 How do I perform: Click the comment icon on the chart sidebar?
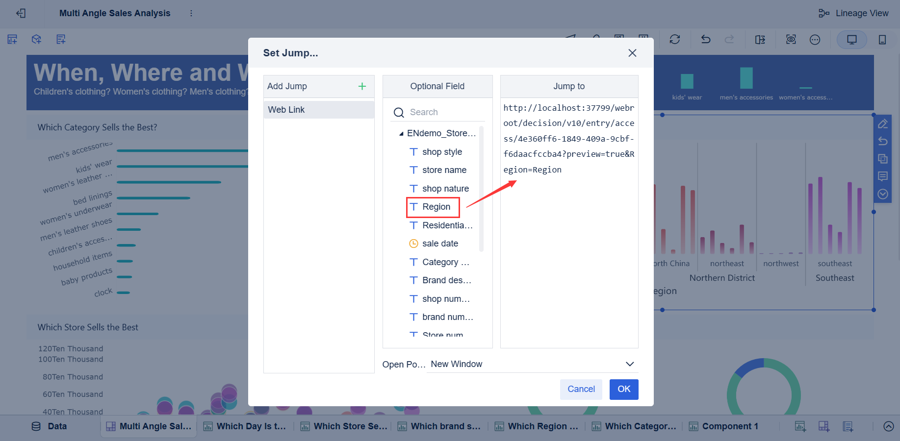883,176
